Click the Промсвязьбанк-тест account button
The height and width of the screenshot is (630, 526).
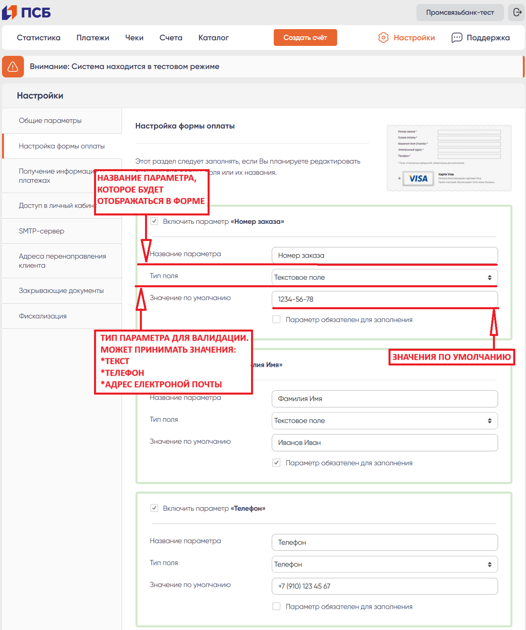pos(460,12)
